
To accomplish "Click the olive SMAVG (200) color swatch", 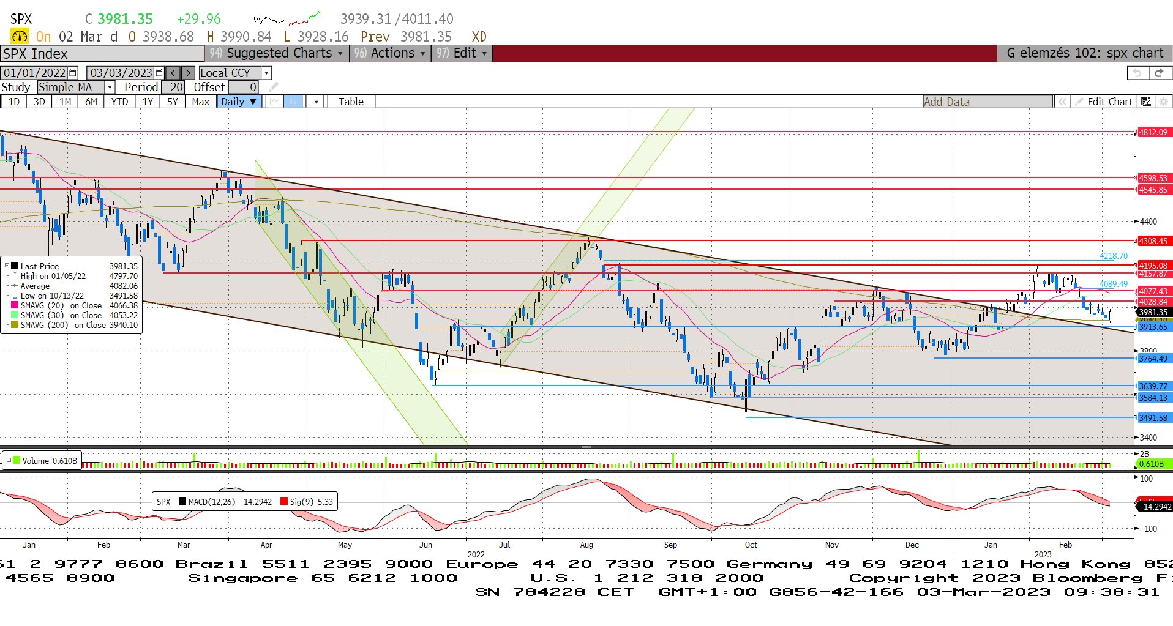I will (15, 325).
